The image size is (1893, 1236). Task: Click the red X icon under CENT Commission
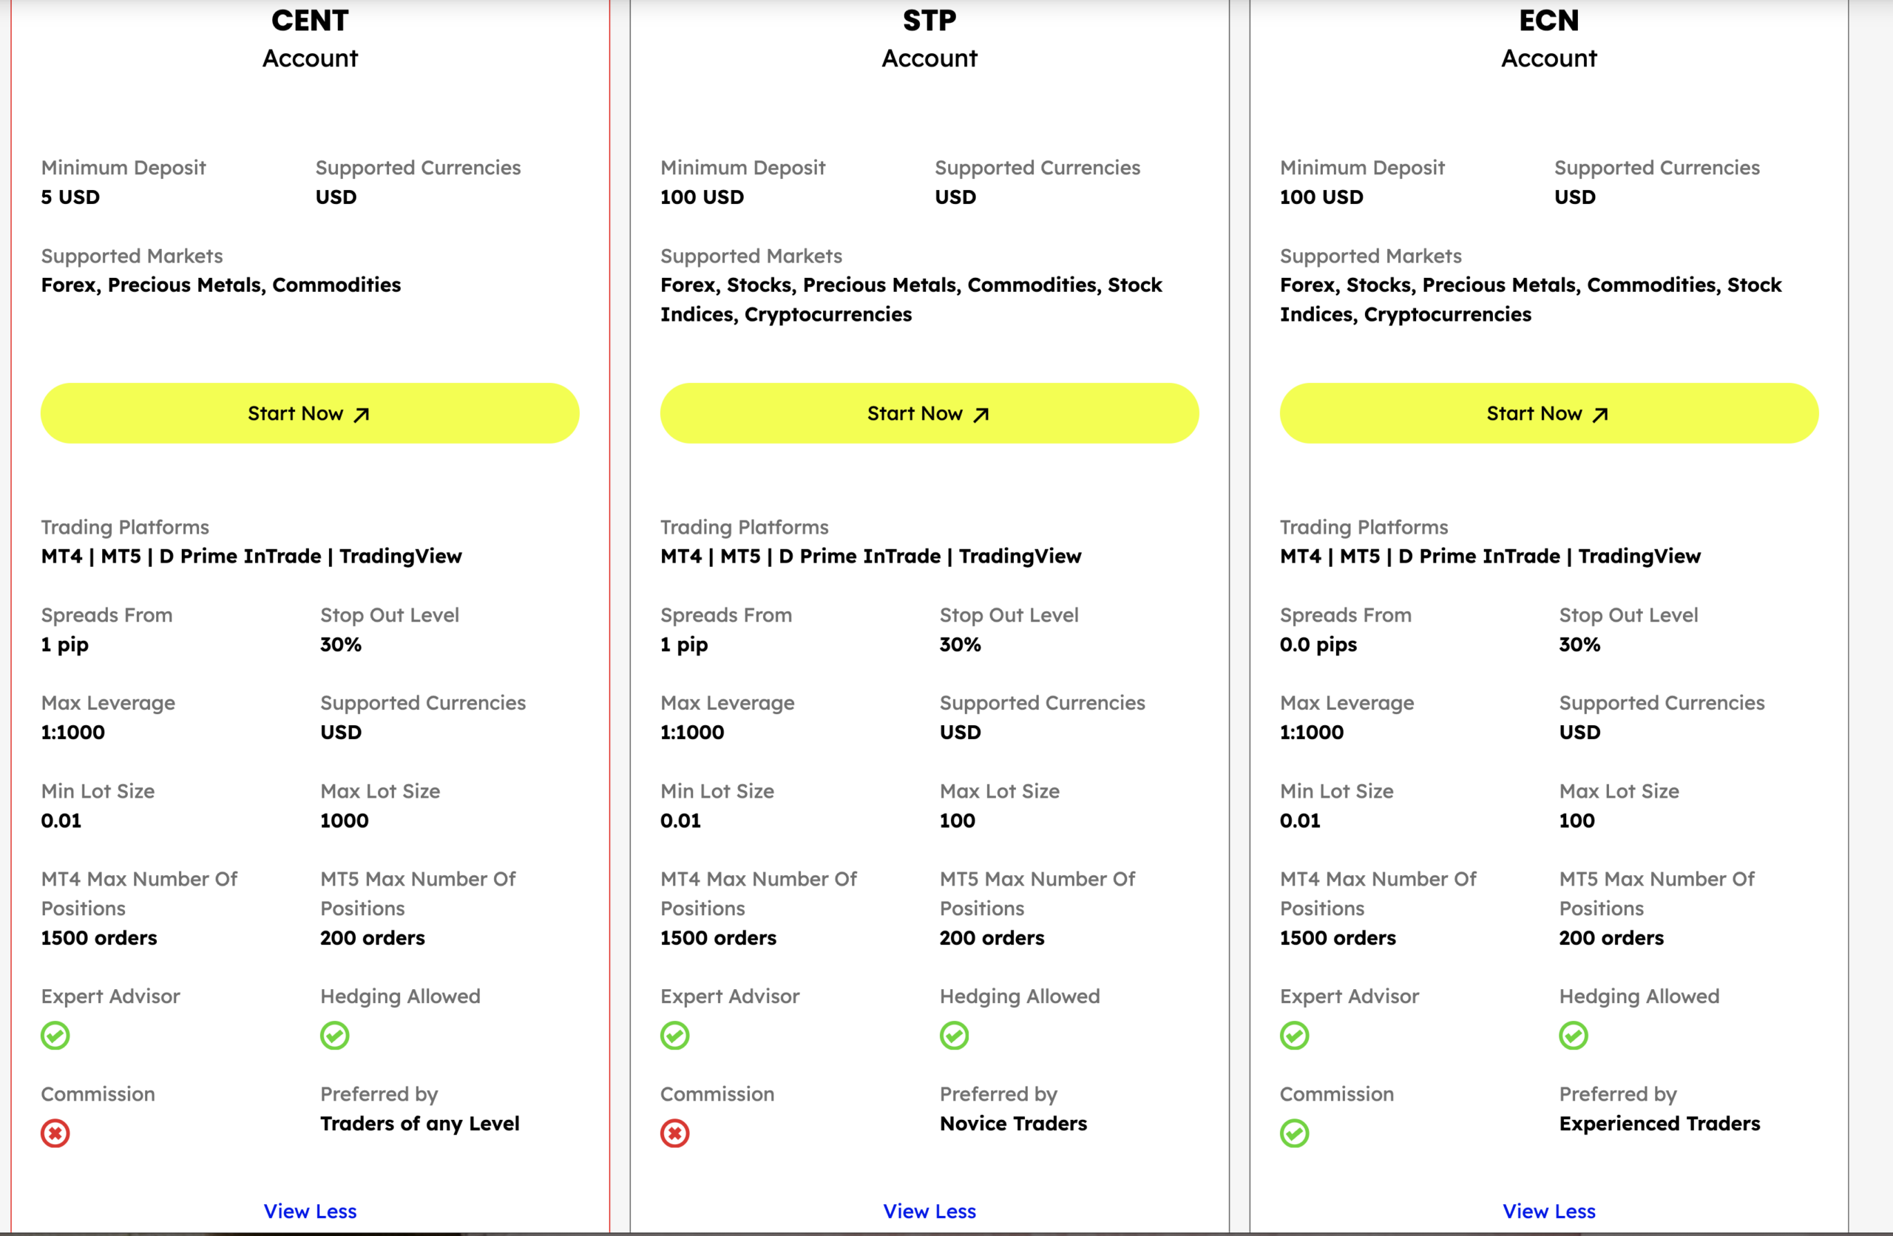click(55, 1133)
